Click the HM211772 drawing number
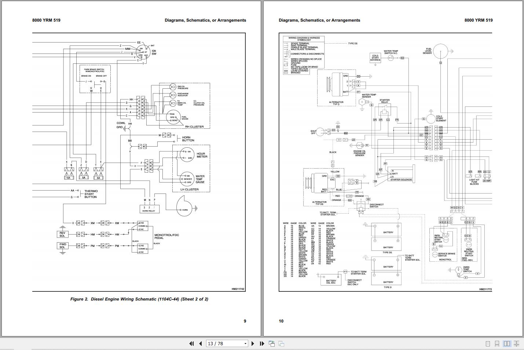The height and width of the screenshot is (350, 524). (485, 289)
